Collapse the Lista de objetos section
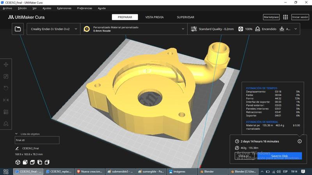 coord(16,134)
